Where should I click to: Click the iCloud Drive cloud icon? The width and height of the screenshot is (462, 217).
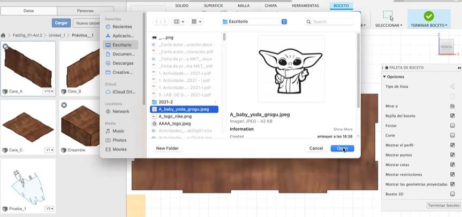coord(108,92)
